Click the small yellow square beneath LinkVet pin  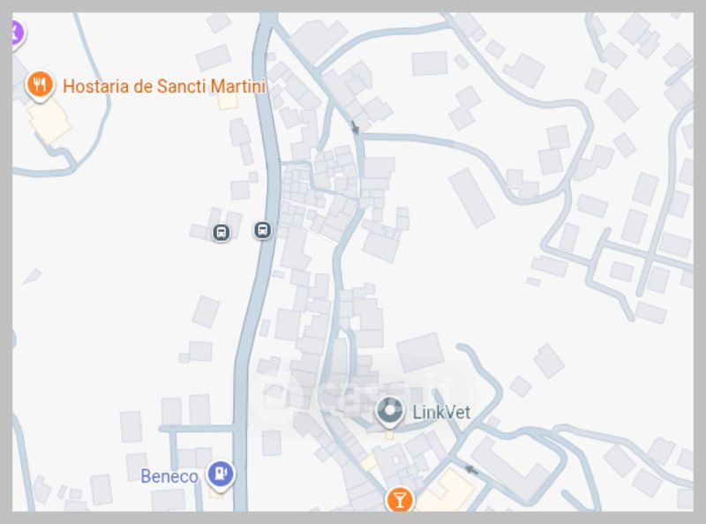390,435
